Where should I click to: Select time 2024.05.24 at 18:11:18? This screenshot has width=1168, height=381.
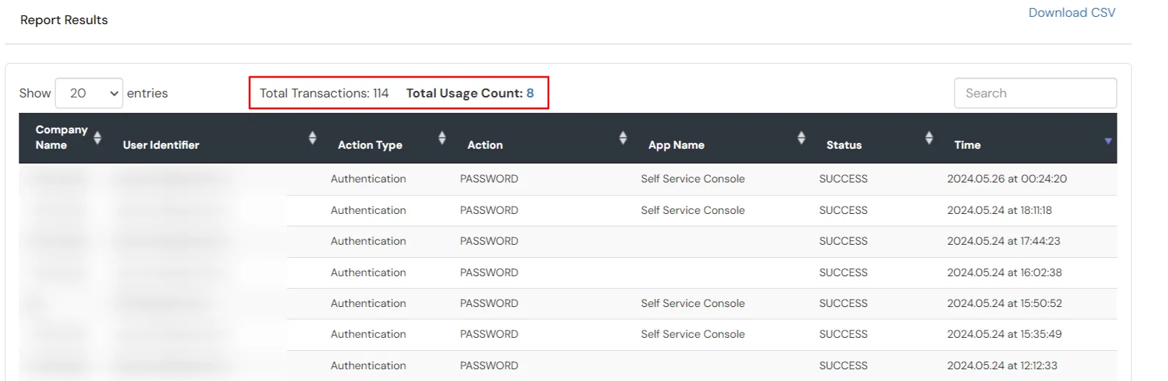point(999,210)
